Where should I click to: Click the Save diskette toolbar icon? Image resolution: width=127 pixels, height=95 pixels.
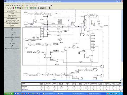click(10, 6)
